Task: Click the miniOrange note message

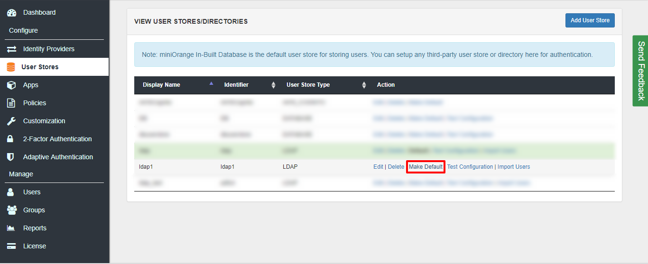Action: click(374, 55)
